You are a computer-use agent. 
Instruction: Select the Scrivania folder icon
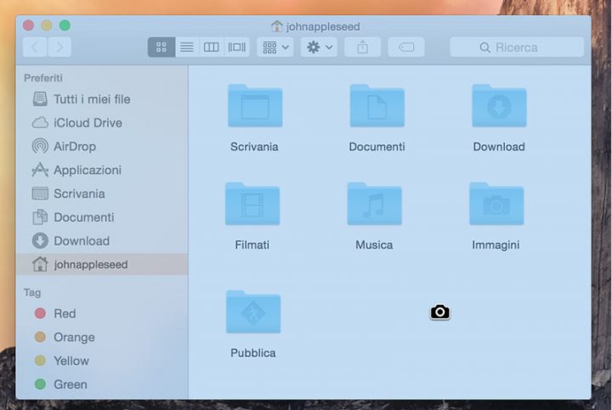(255, 105)
